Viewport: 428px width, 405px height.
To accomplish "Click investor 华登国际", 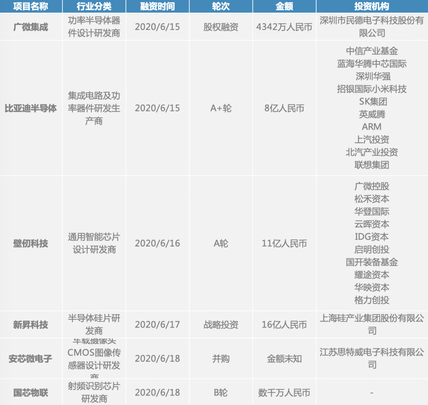I will (372, 211).
